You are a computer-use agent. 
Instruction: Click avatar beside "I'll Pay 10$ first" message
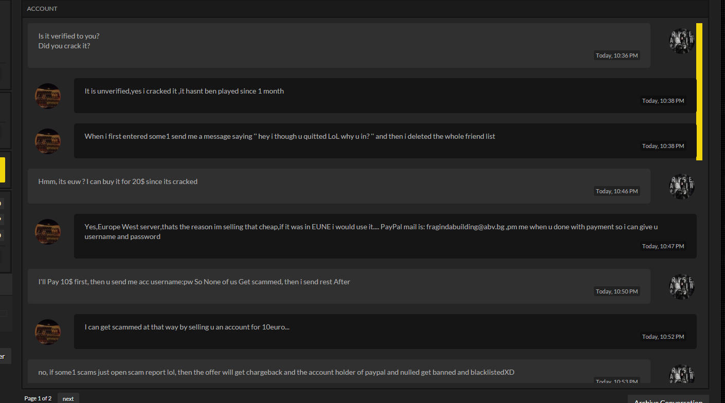[682, 287]
